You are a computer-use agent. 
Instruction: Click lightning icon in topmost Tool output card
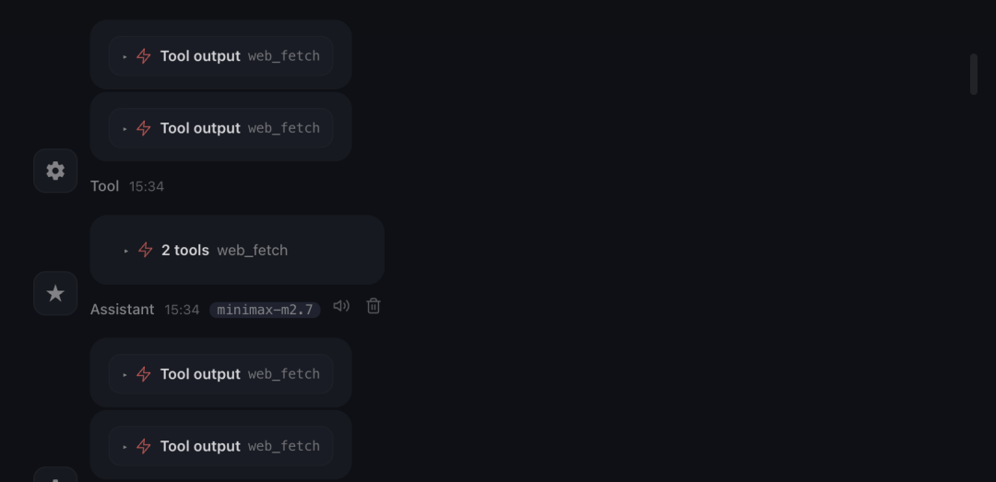coord(144,55)
